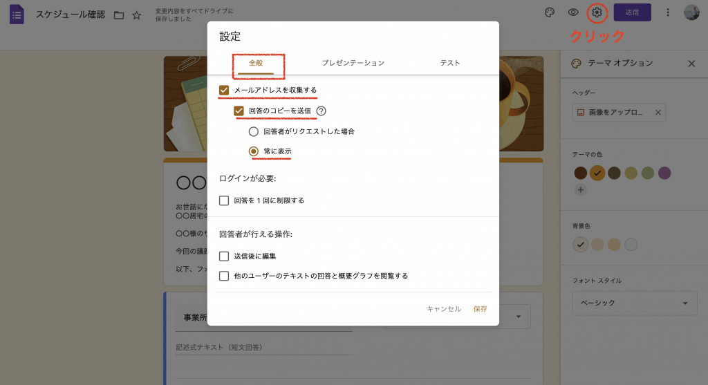Click the help icon beside 回答のコピーを送信
Image resolution: width=708 pixels, height=385 pixels.
[322, 111]
